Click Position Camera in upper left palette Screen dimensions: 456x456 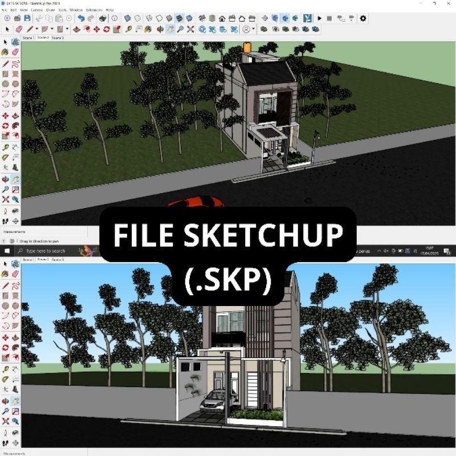click(5, 211)
